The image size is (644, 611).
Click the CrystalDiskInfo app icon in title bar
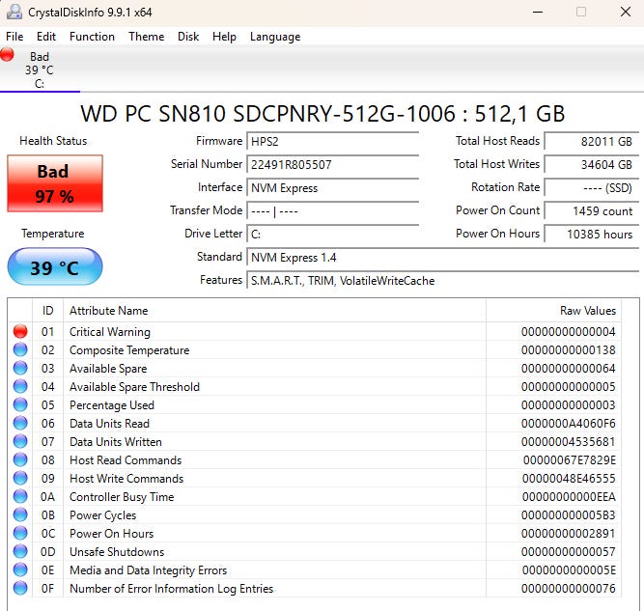coord(14,12)
